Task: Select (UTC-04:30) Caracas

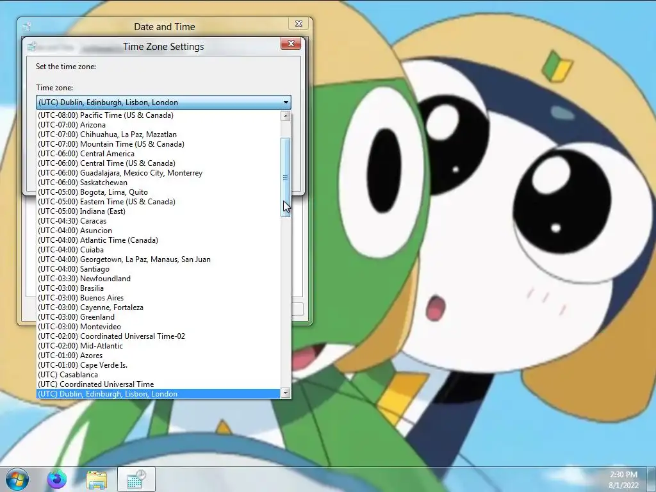Action: [158, 221]
